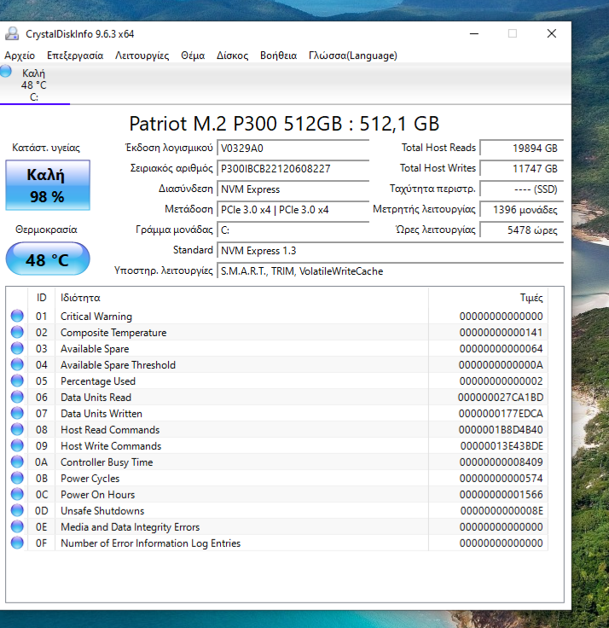This screenshot has width=609, height=628.
Task: Open the Επεξεργασία menu
Action: [x=75, y=55]
